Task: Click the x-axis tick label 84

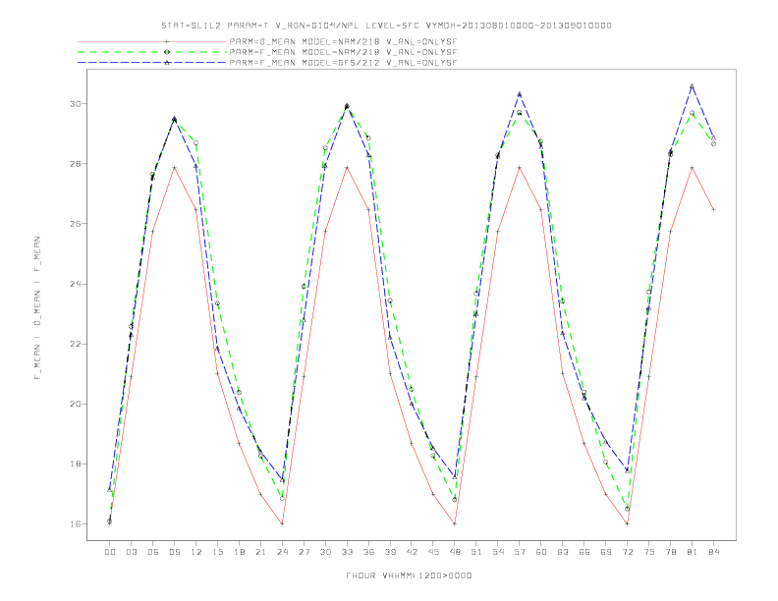Action: pos(713,552)
